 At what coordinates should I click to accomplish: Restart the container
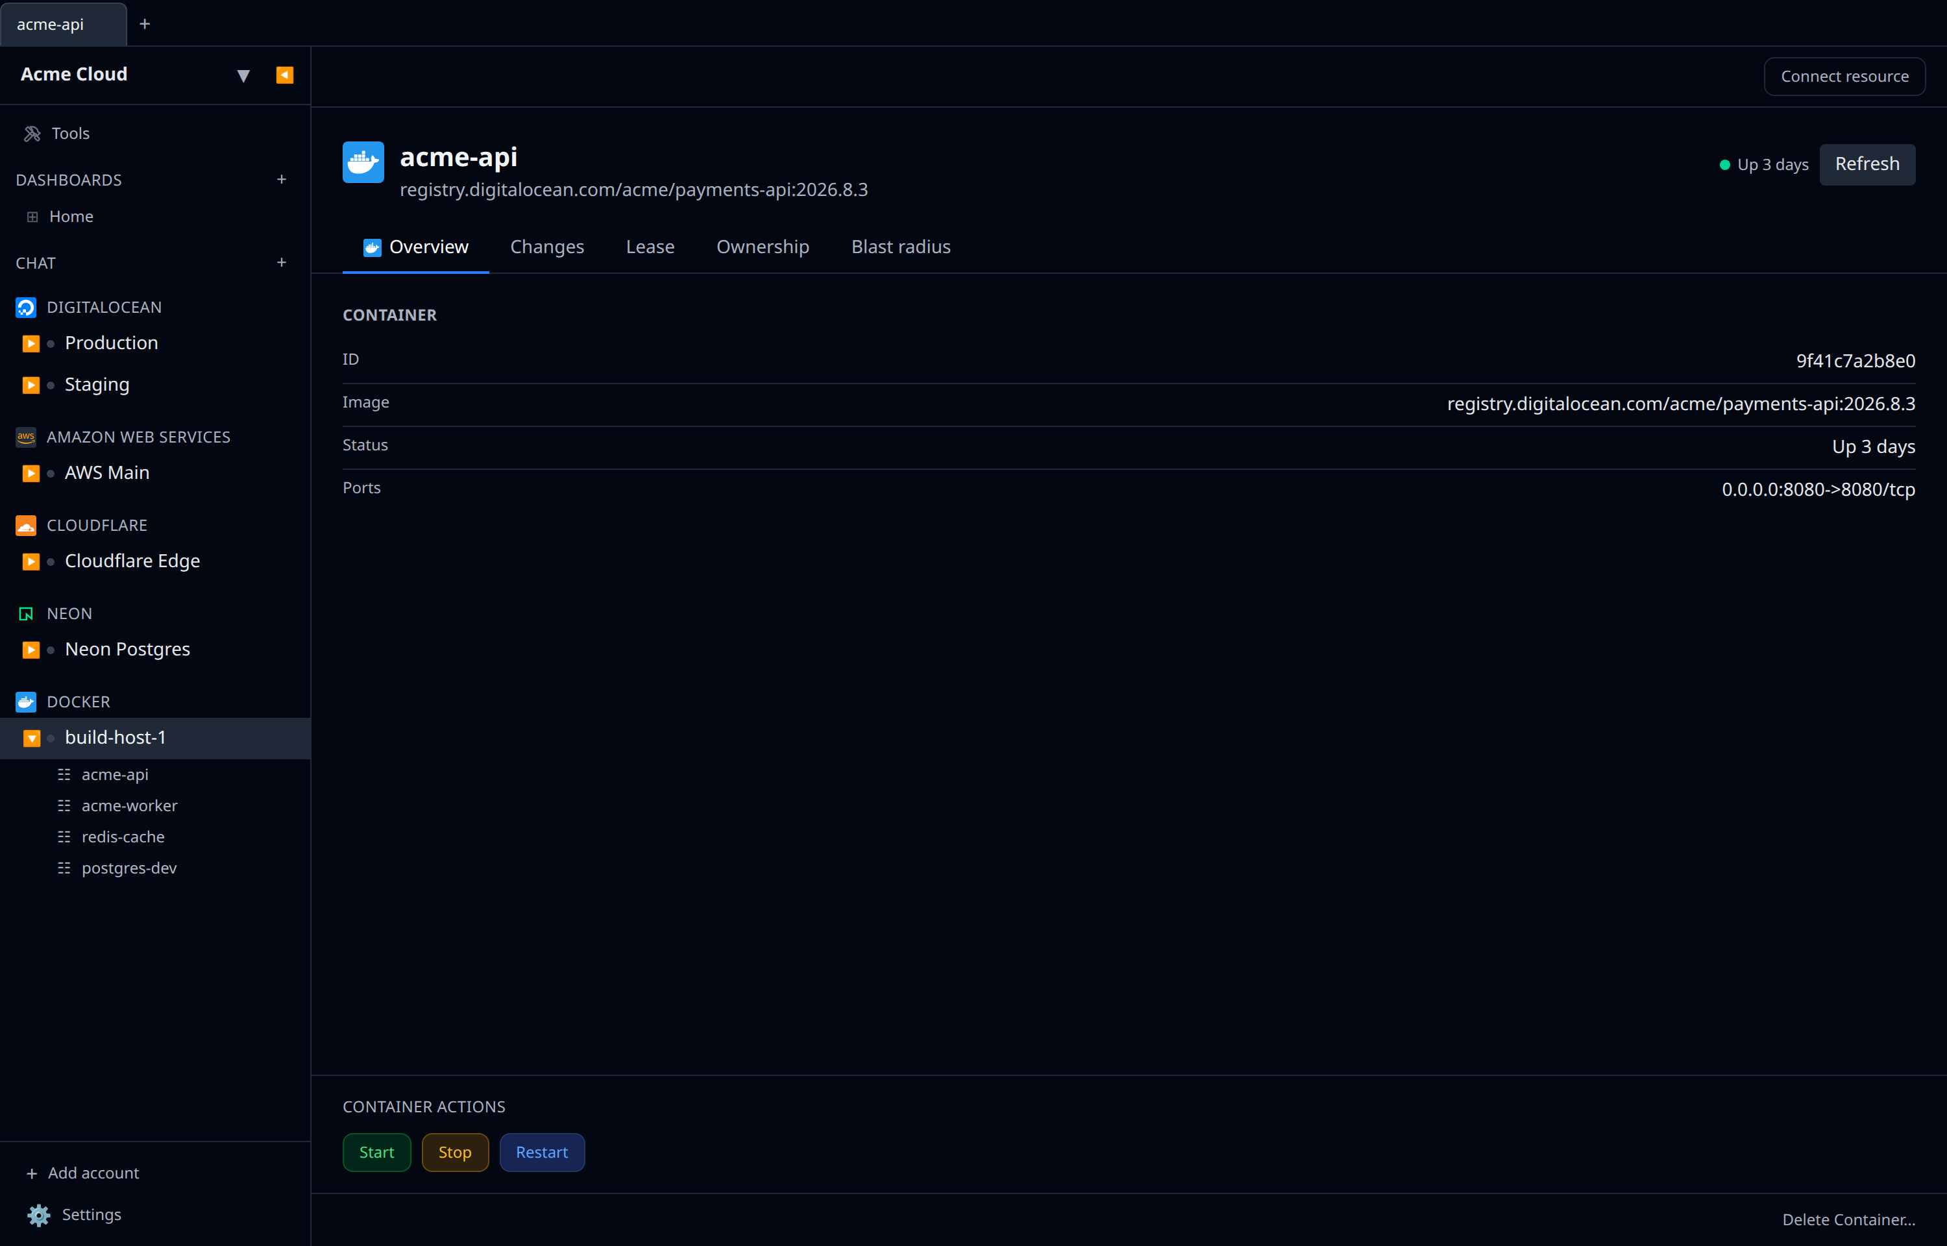tap(542, 1153)
